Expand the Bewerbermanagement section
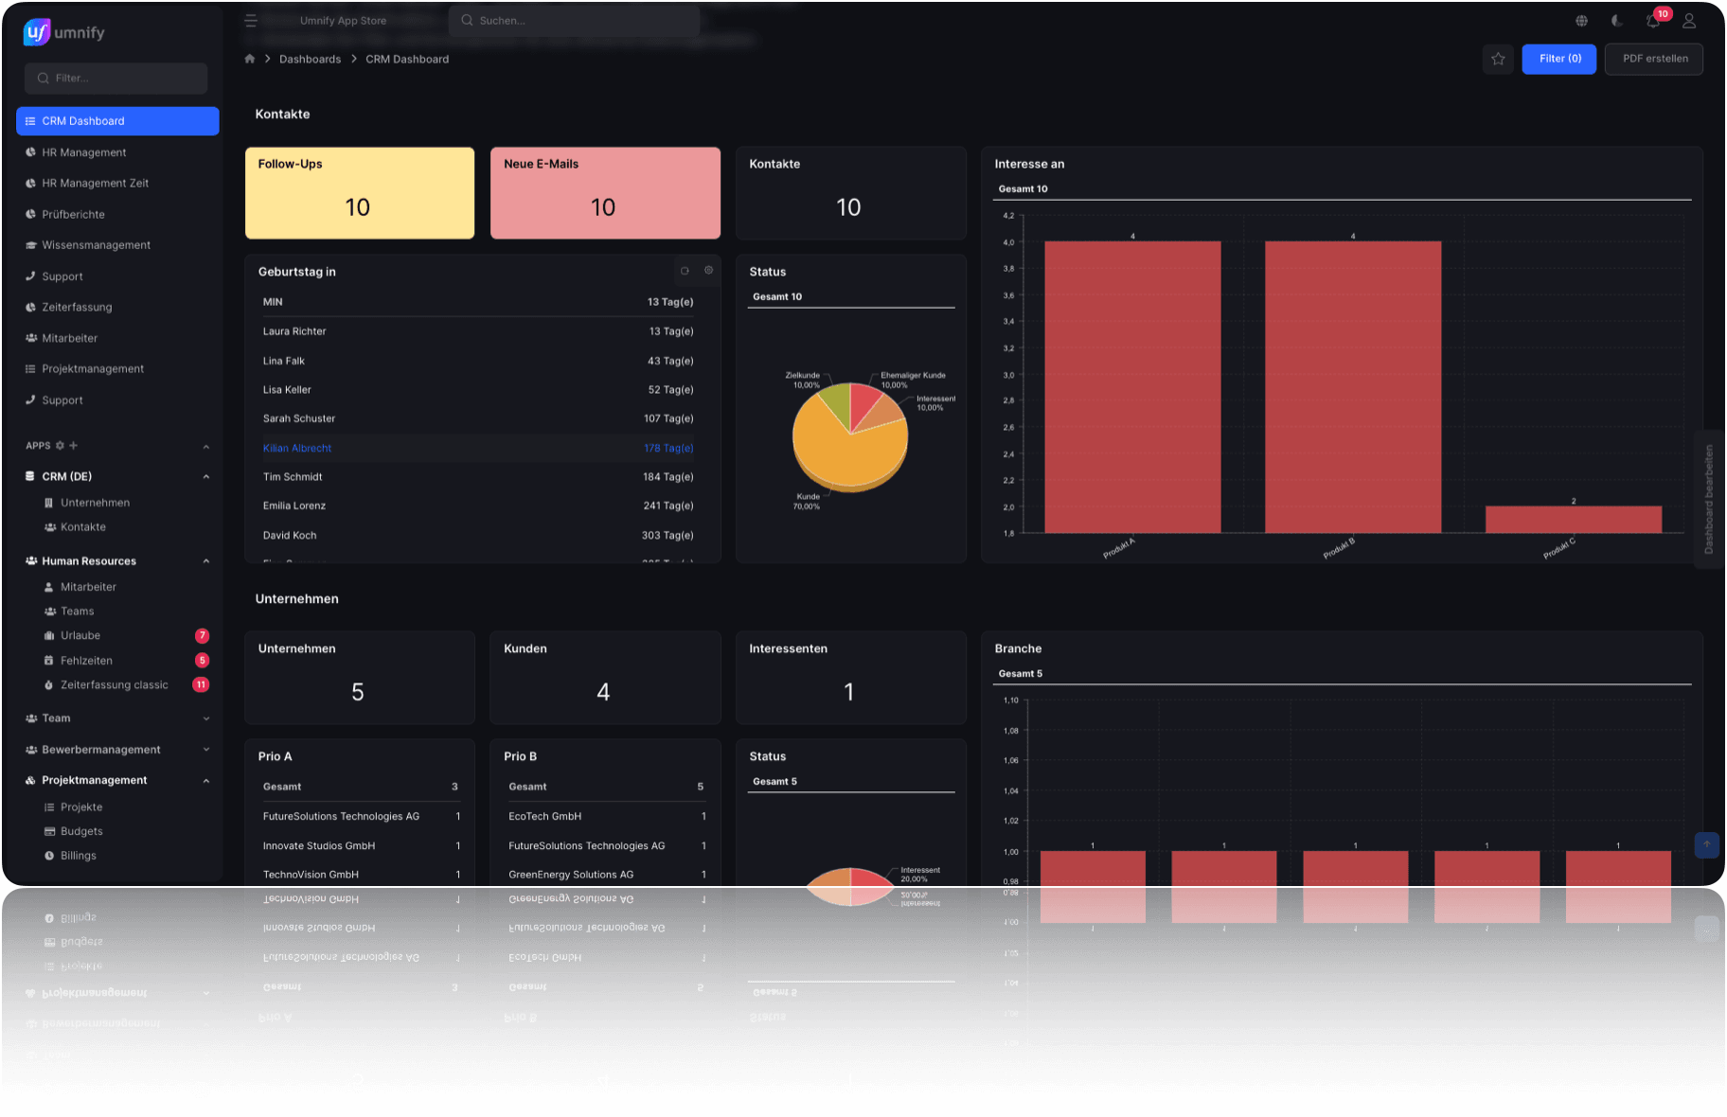This screenshot has height=1117, width=1727. (x=205, y=750)
